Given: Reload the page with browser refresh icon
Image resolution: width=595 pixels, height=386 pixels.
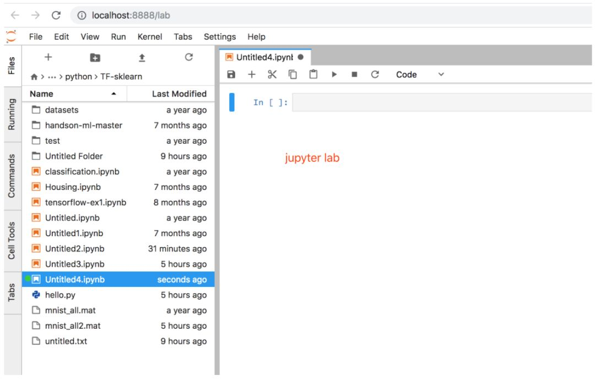Looking at the screenshot, I should [x=56, y=15].
